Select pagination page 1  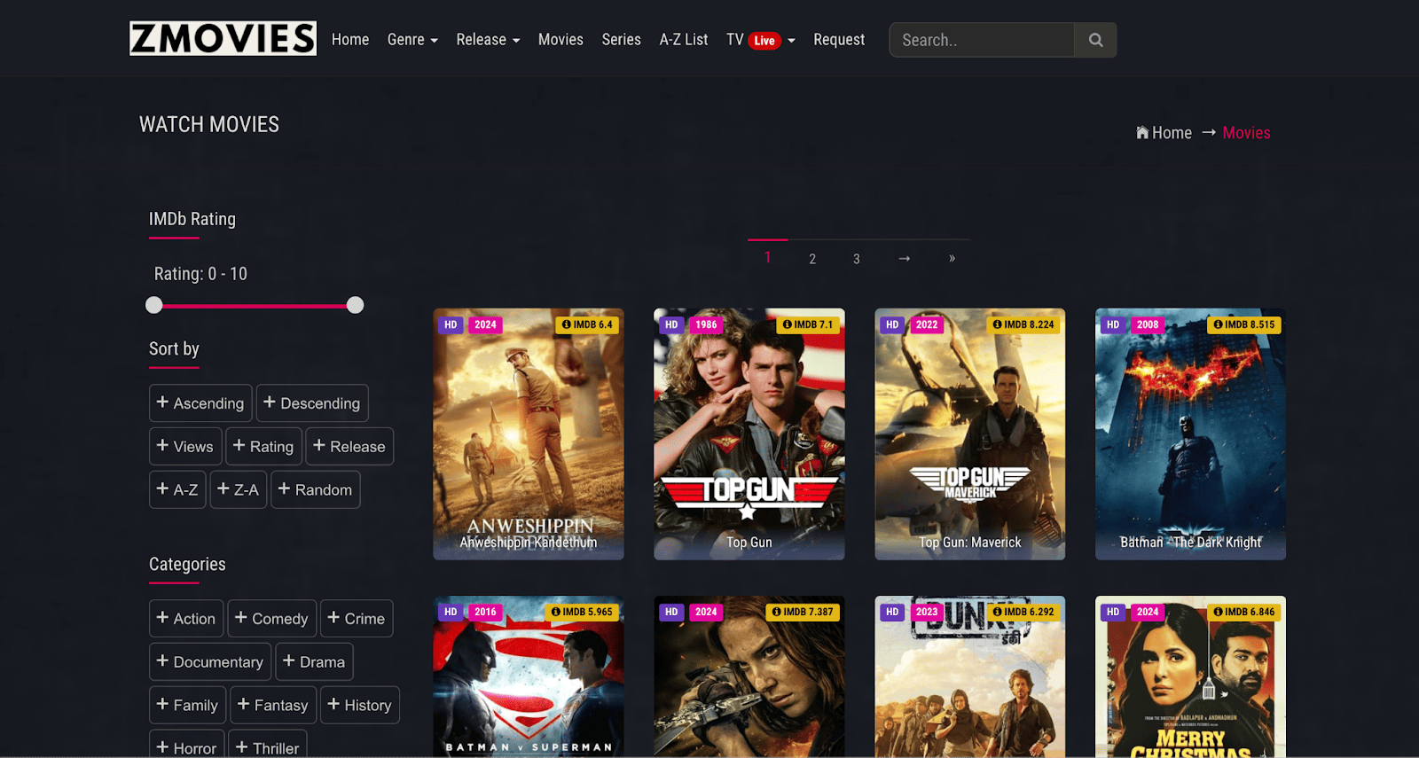point(768,258)
